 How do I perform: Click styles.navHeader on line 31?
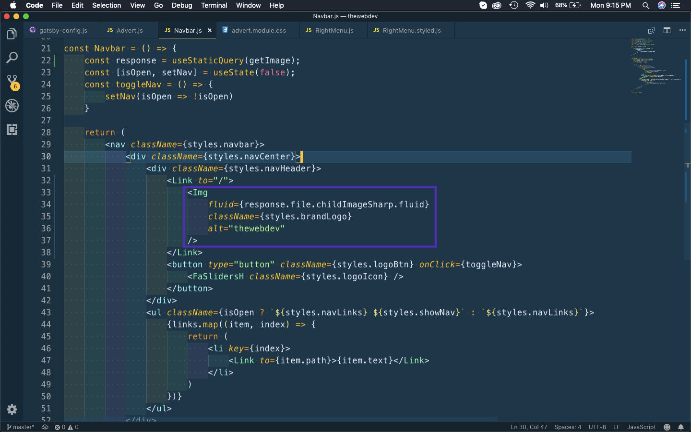tap(270, 168)
